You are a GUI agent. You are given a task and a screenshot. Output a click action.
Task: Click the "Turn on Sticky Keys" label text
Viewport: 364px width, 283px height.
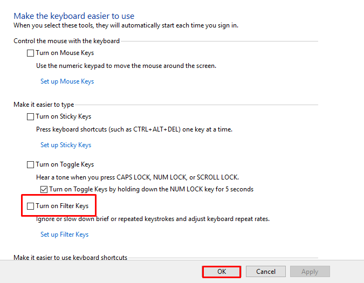coord(64,116)
